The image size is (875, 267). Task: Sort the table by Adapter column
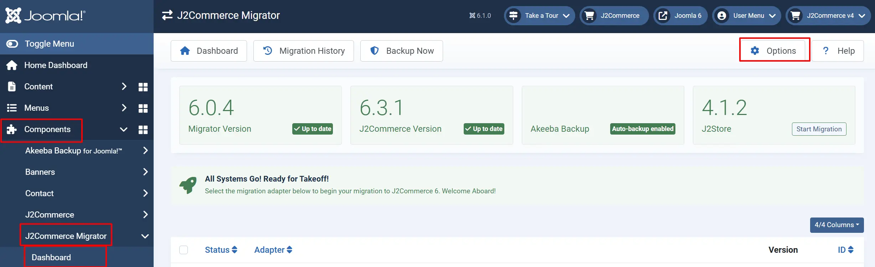click(273, 250)
